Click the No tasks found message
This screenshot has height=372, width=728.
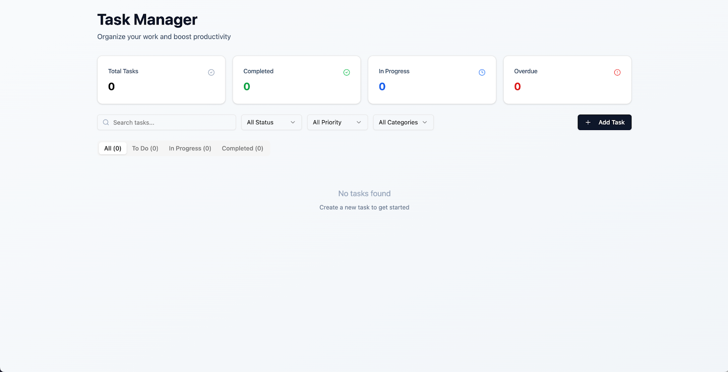[364, 194]
